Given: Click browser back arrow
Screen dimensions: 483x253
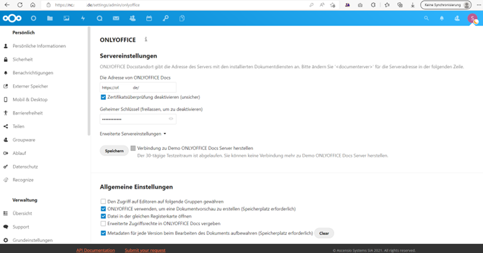Looking at the screenshot, I should (7, 5).
